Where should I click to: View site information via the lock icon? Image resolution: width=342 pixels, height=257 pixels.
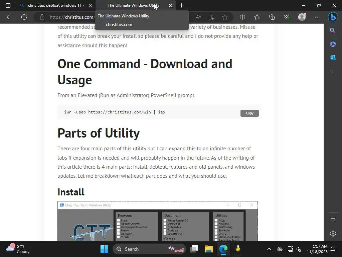click(42, 17)
